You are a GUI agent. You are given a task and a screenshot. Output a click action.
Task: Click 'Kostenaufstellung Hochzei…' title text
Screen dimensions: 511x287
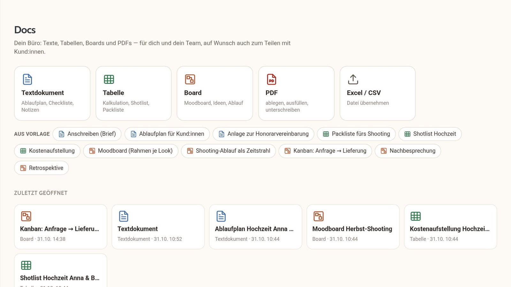[x=450, y=229]
